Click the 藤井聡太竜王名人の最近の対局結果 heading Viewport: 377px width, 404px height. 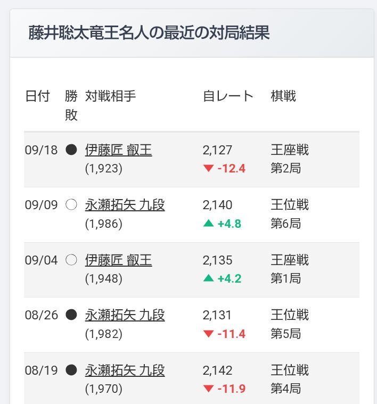(149, 32)
